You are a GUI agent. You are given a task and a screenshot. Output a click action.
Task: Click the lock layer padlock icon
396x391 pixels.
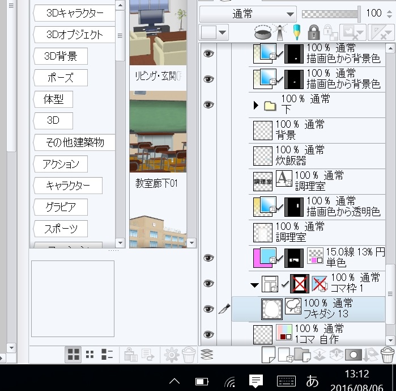pyautogui.click(x=313, y=32)
